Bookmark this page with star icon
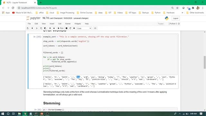This screenshot has width=206, height=116. 177,8
